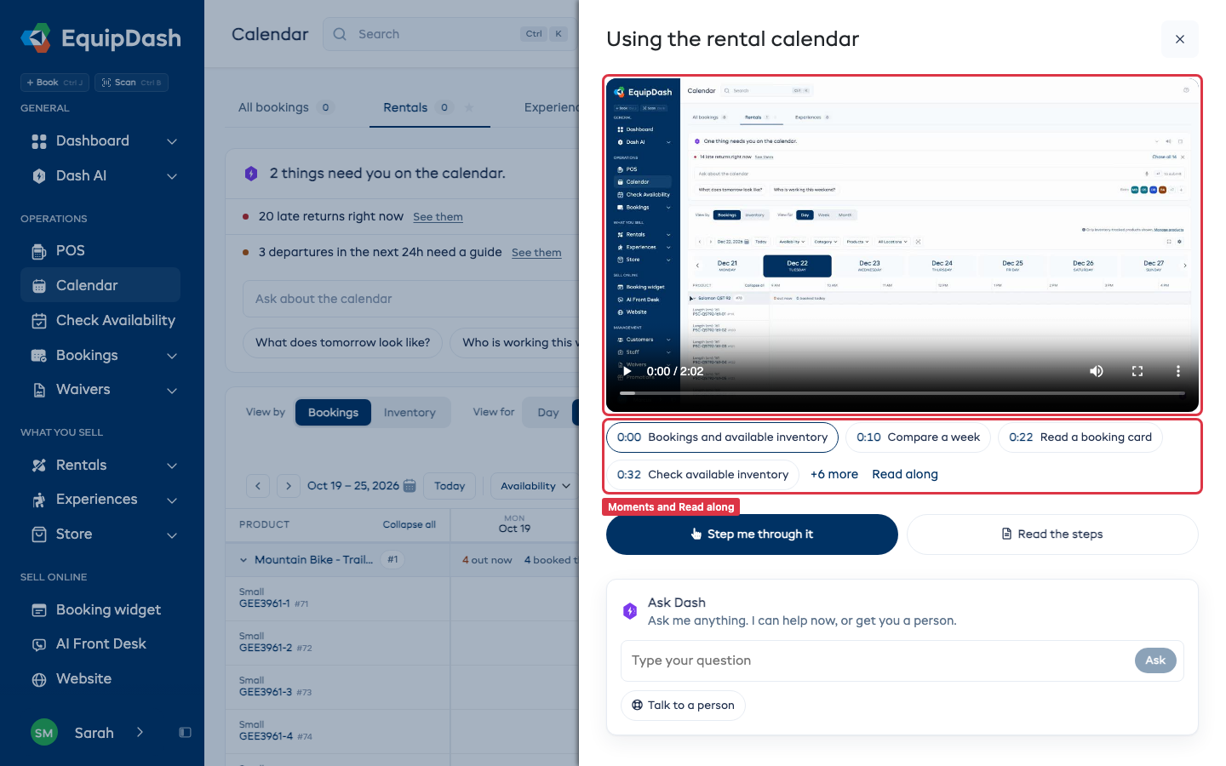This screenshot has height=766, width=1226.
Task: Start the Step me through it guide
Action: pos(752,534)
